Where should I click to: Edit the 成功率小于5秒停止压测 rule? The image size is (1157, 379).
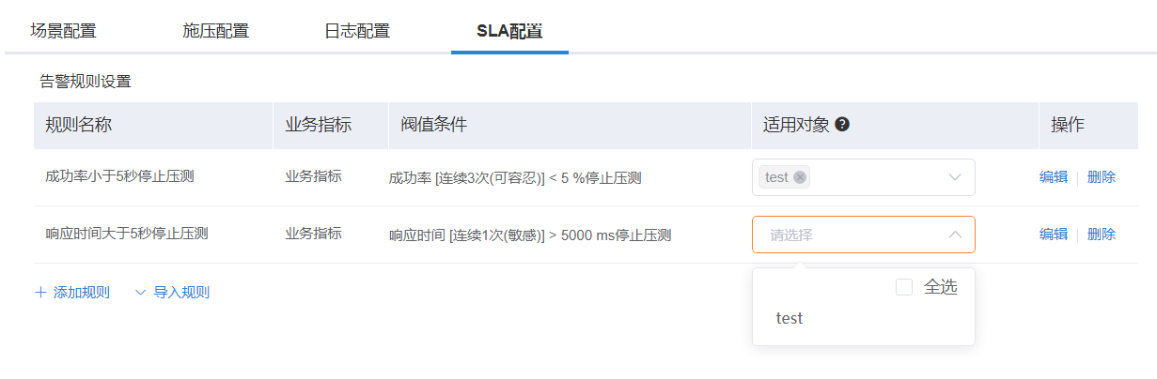click(1054, 177)
